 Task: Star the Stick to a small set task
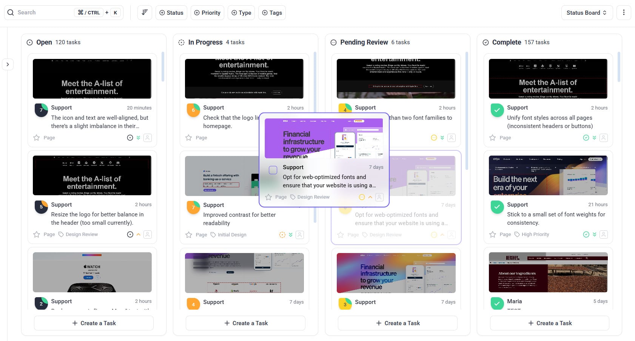point(493,235)
